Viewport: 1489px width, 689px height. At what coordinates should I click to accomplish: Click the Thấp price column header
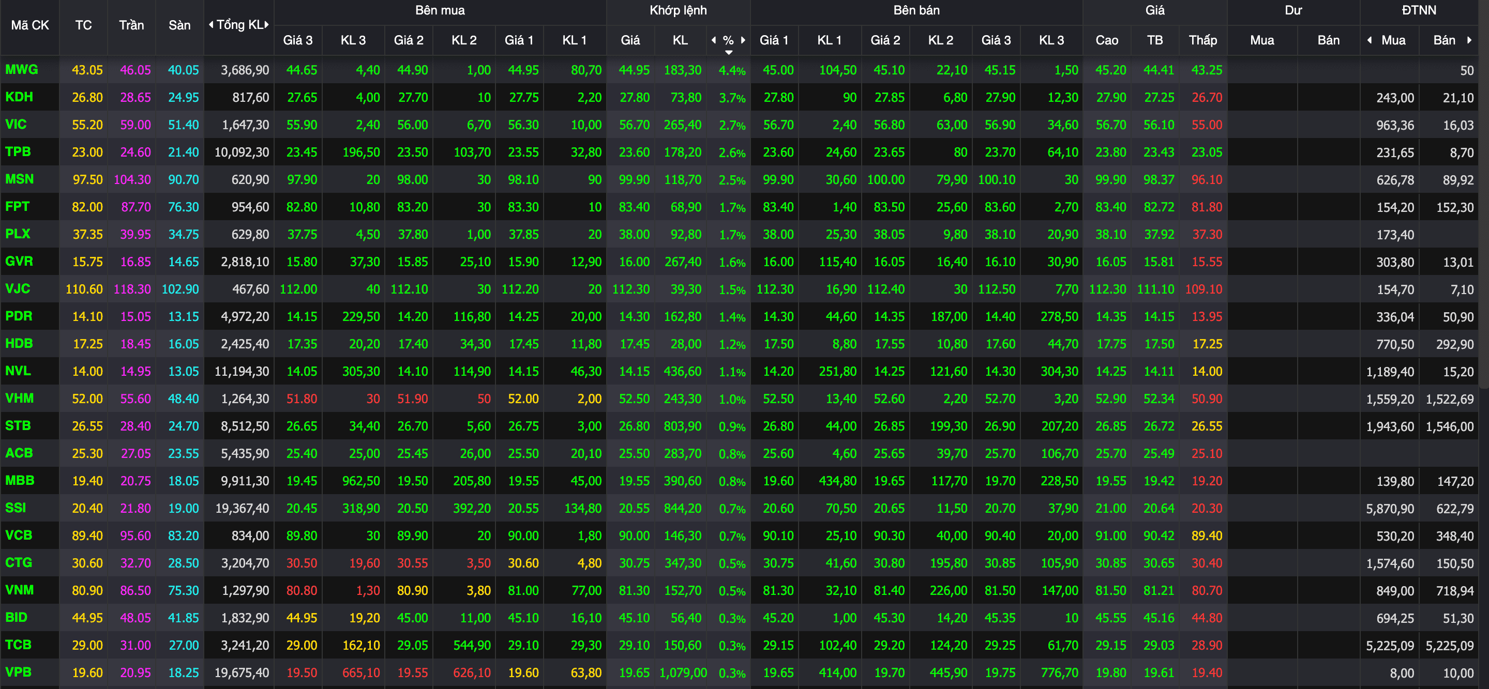click(1203, 40)
